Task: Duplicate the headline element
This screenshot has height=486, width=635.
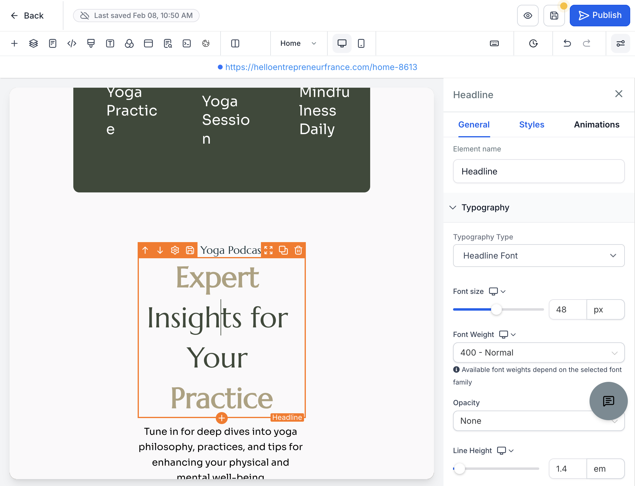Action: [x=283, y=250]
